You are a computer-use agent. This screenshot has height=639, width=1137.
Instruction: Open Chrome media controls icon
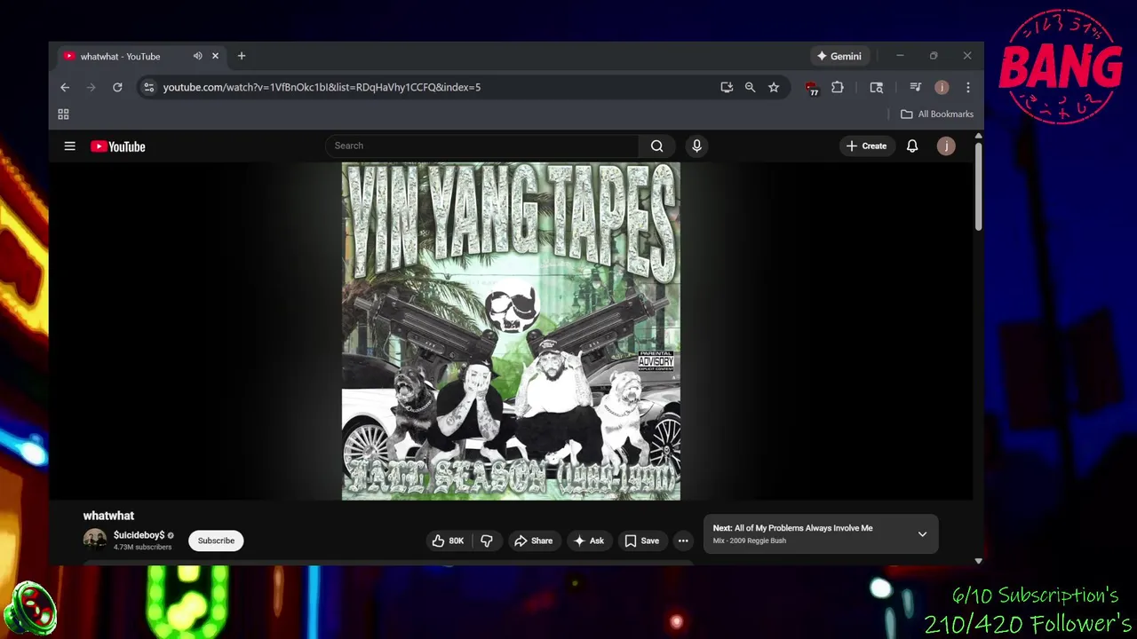(915, 87)
